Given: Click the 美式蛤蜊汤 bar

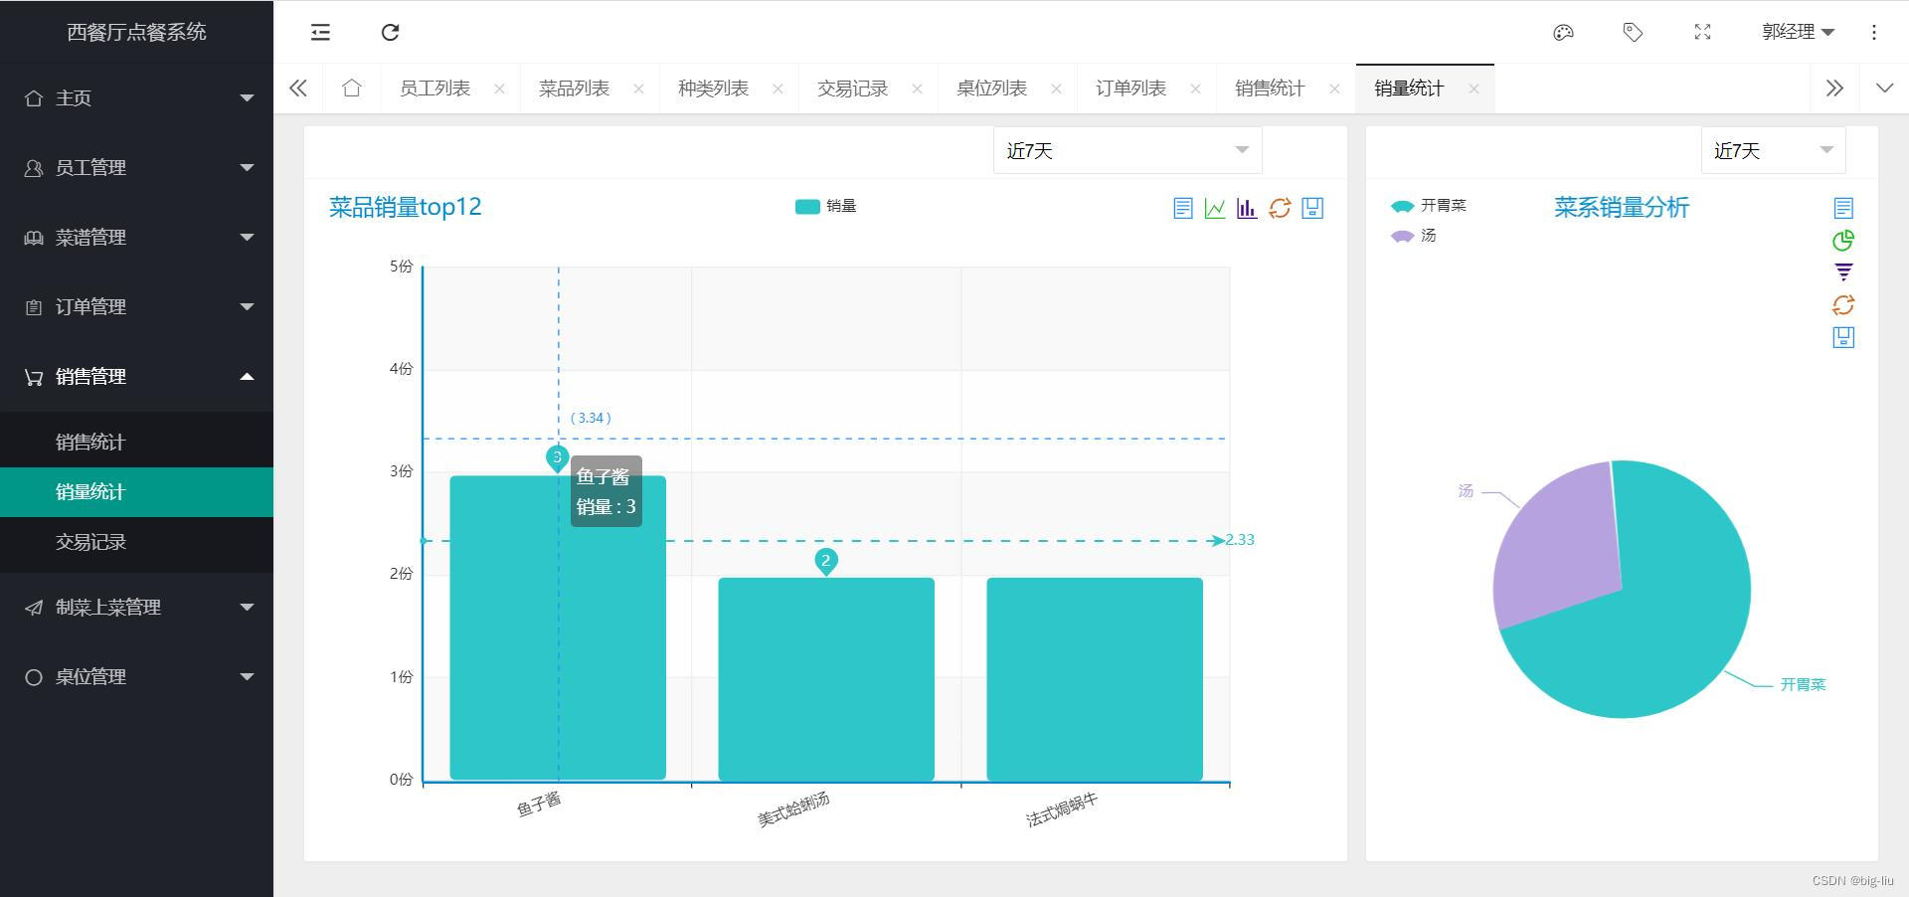Looking at the screenshot, I should pyautogui.click(x=826, y=679).
